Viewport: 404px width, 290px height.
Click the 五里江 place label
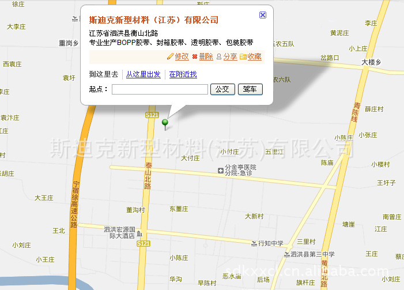274,152
